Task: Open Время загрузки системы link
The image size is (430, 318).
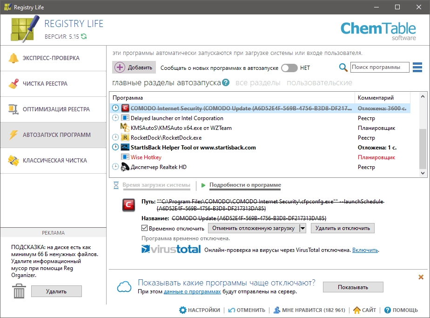Action: [156, 185]
